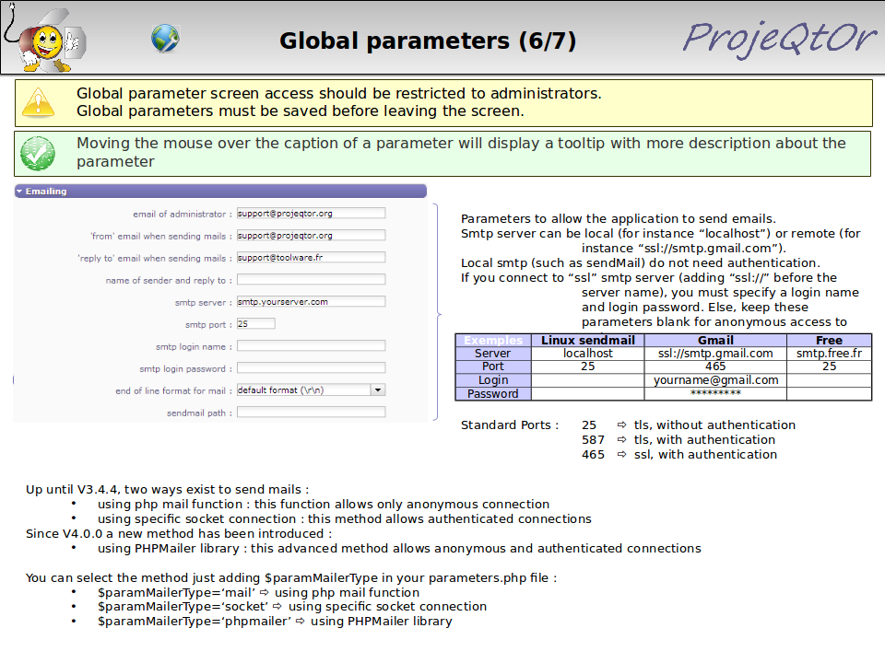Click the ProjeQtOr text logo
The height and width of the screenshot is (663, 885).
(x=779, y=38)
